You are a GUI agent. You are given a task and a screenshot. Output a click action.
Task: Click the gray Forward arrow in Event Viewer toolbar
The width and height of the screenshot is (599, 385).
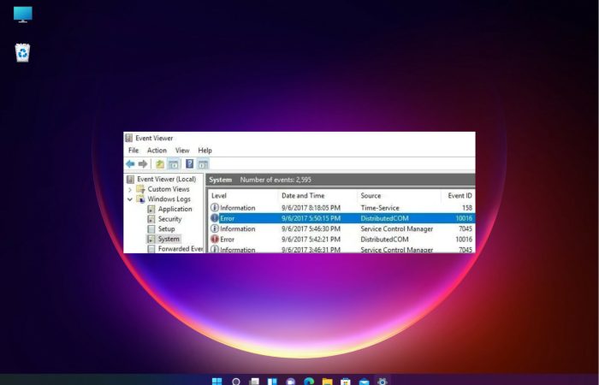(x=143, y=164)
